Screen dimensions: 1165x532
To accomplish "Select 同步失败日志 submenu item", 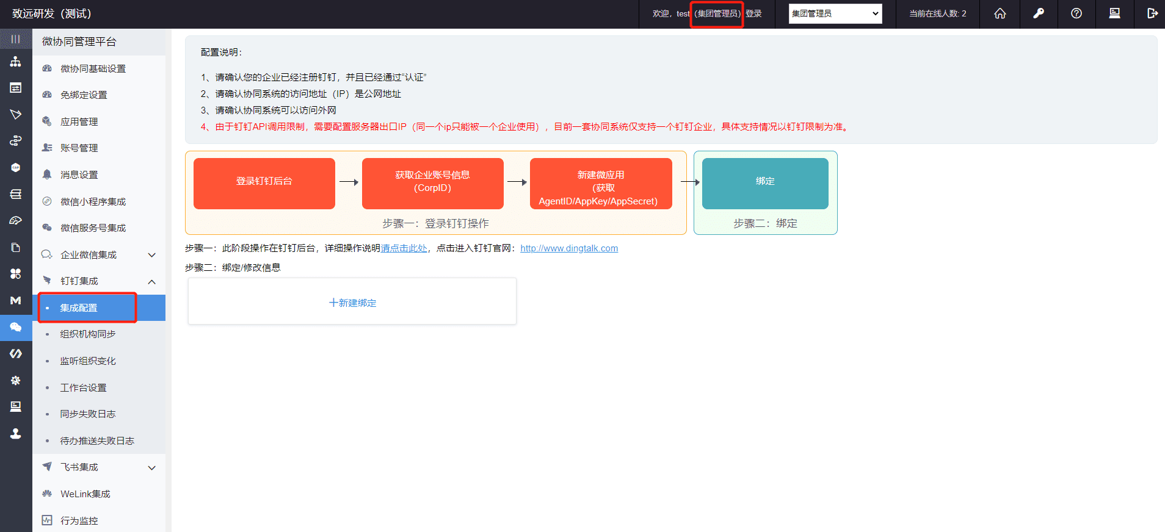I will [99, 414].
